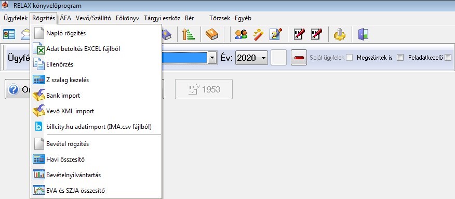Expand the Ügyfél combo box arrow
Image resolution: width=455 pixels, height=199 pixels.
coord(212,58)
